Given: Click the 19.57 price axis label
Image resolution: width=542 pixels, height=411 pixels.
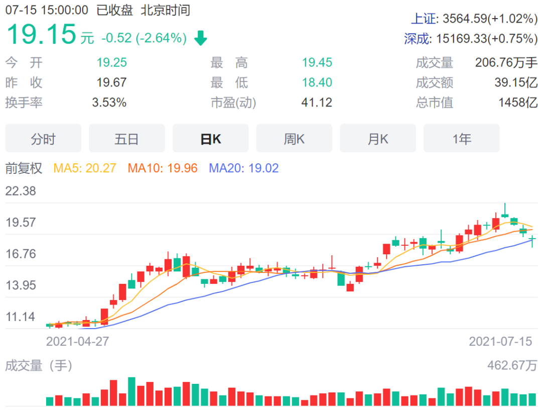Looking at the screenshot, I should [21, 223].
